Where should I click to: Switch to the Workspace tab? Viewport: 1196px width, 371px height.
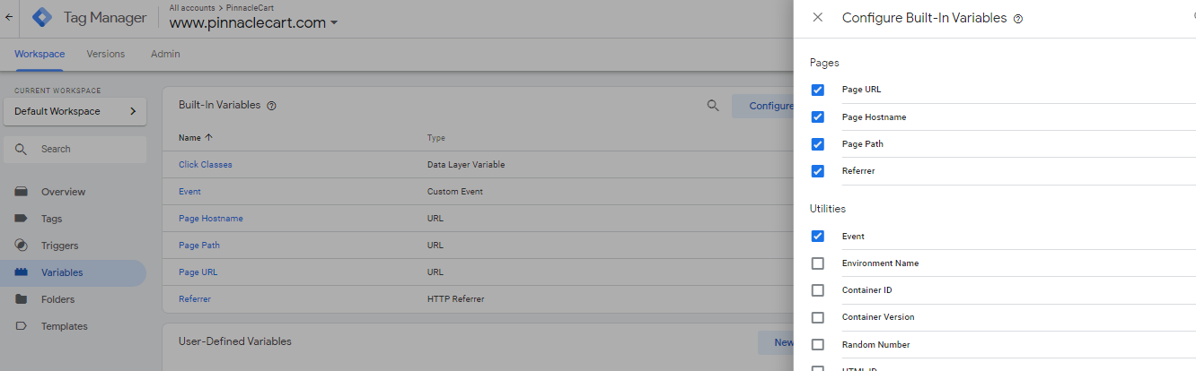(40, 54)
